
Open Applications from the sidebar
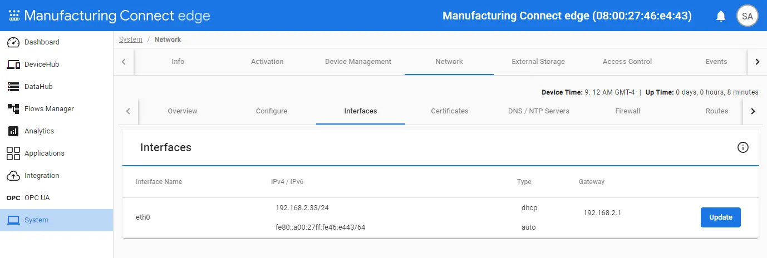pyautogui.click(x=45, y=153)
